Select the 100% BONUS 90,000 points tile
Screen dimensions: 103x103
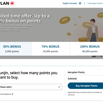[x=86, y=49]
